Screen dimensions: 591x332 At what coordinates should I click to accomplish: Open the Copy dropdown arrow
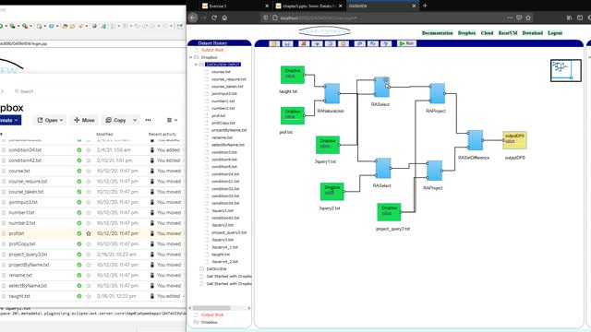tap(135, 120)
